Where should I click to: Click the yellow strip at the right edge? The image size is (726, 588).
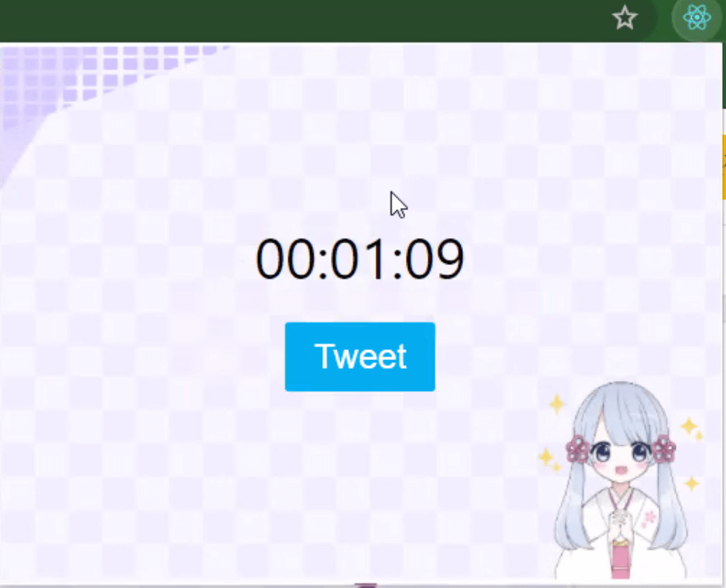point(724,167)
